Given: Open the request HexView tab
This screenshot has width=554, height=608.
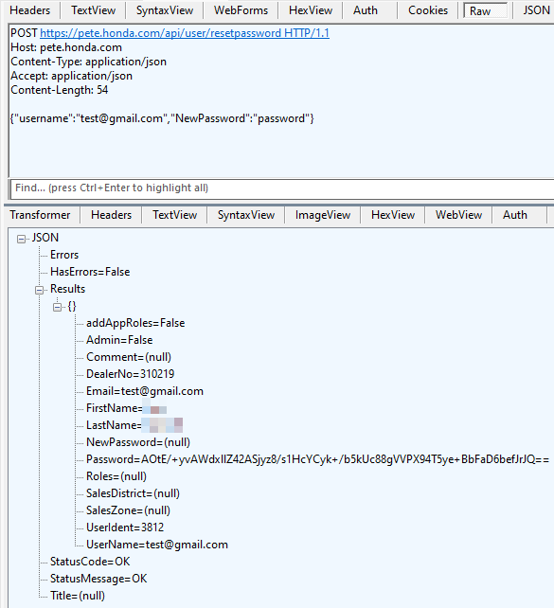Looking at the screenshot, I should tap(311, 10).
